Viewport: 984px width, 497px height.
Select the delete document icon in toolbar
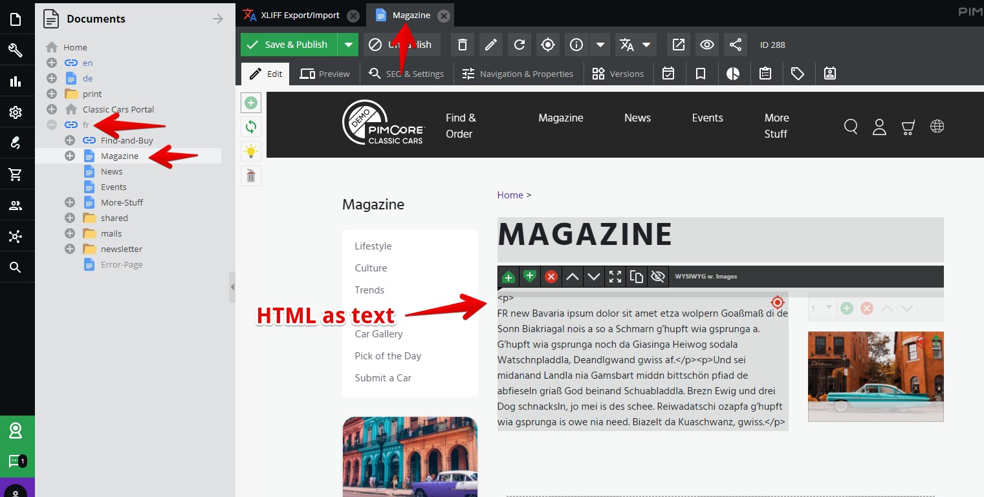coord(462,45)
